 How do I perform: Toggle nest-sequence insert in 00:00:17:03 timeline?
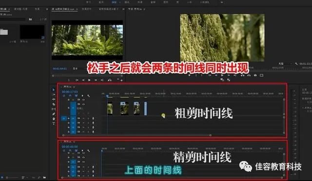point(64,96)
